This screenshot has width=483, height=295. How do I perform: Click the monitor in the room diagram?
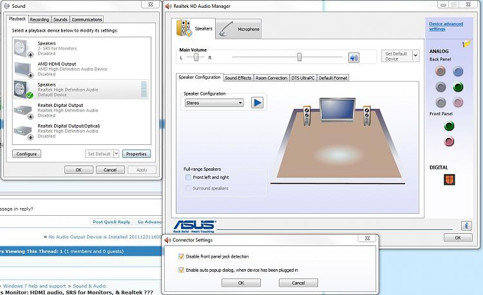pos(337,110)
